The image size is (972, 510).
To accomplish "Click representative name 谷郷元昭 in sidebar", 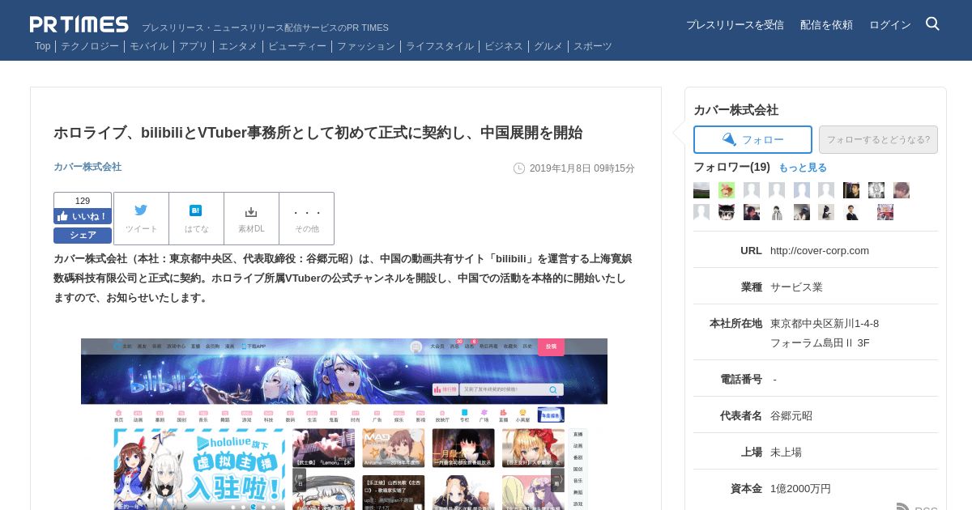I will (x=791, y=415).
